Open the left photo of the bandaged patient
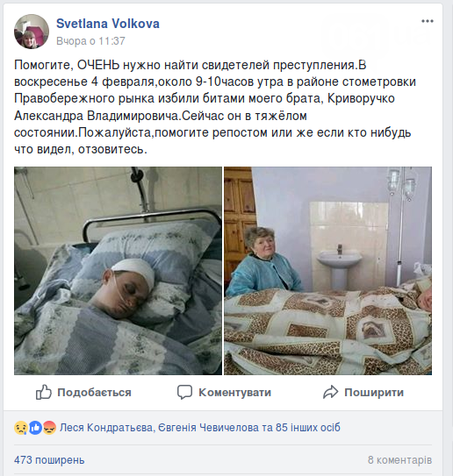Image resolution: width=453 pixels, height=476 pixels. pos(118,271)
